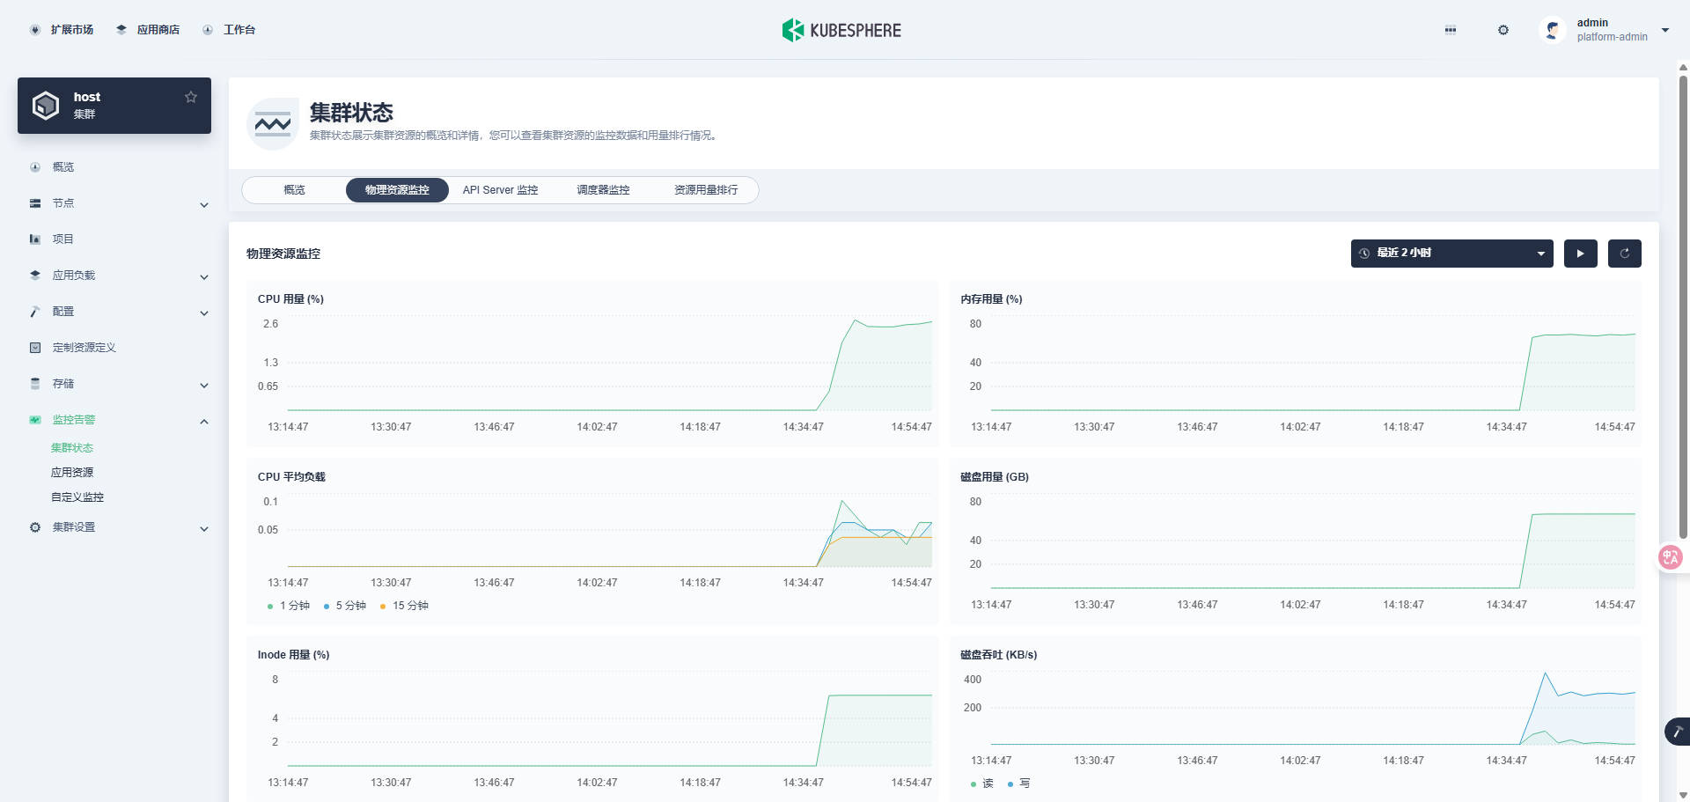1690x802 pixels.
Task: Click the refresh monitoring data icon
Action: tap(1624, 254)
